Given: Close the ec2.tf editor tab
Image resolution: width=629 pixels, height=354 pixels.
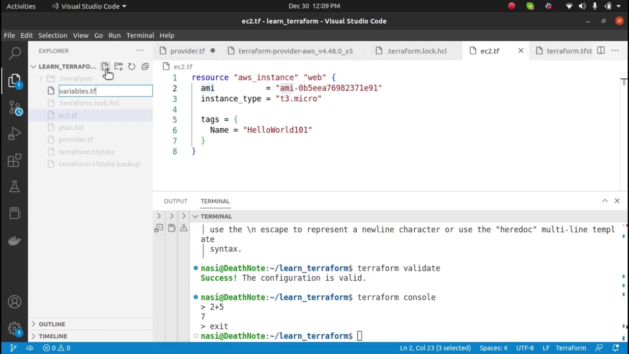Looking at the screenshot, I should click(x=521, y=51).
